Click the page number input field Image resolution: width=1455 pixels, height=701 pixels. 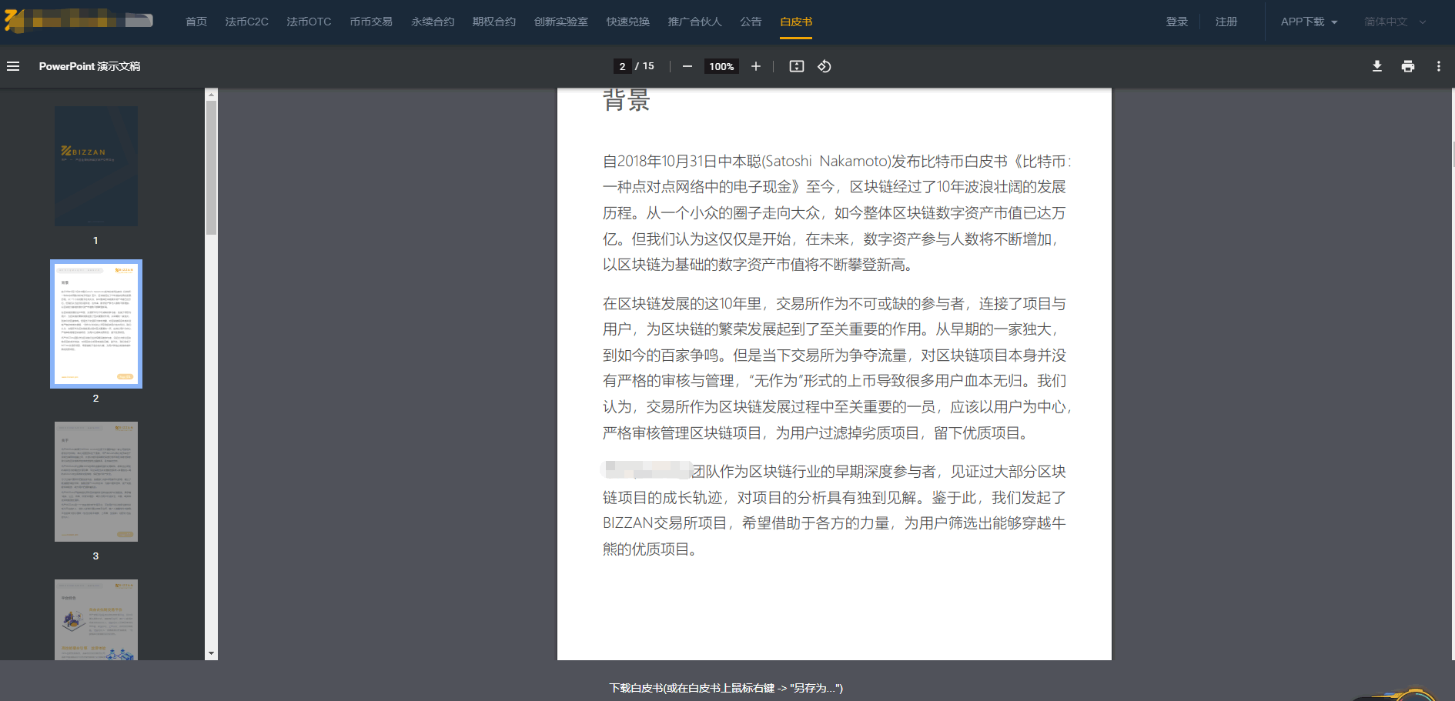(622, 66)
